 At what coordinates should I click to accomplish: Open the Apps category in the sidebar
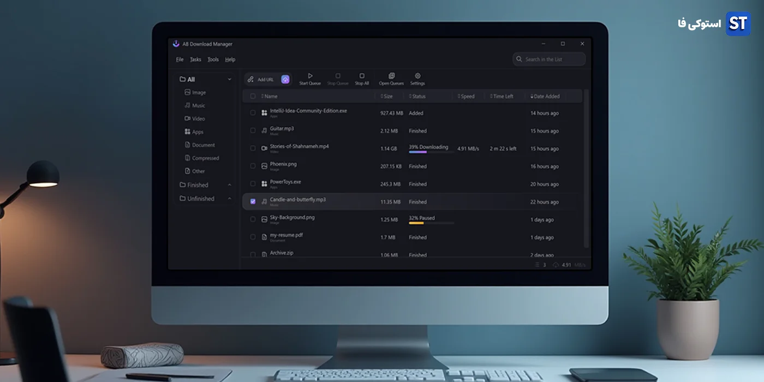pyautogui.click(x=198, y=132)
